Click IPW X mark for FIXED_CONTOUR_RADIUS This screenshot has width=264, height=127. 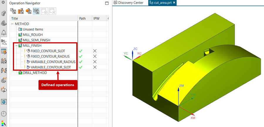point(95,56)
